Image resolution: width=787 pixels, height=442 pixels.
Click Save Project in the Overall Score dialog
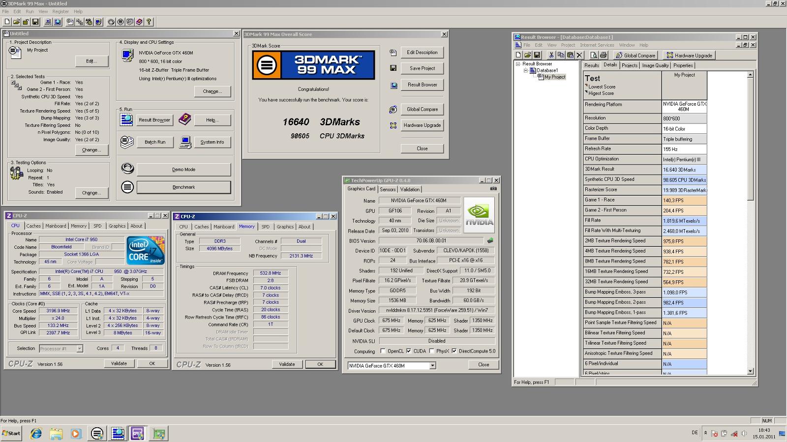click(422, 68)
